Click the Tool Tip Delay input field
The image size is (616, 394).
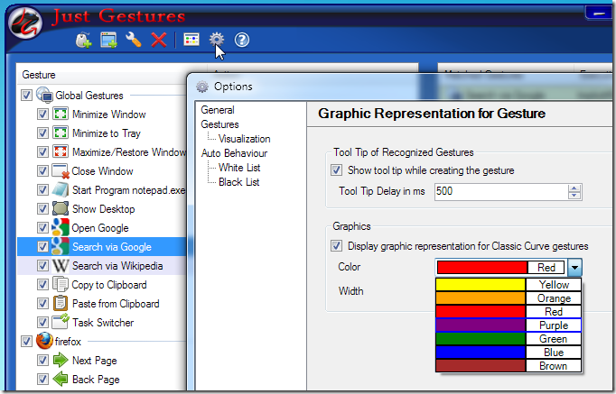pos(500,191)
